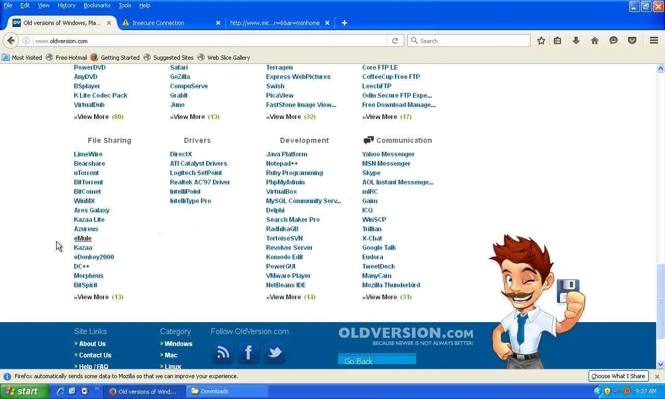Open the Getting Started bookmark
Image resolution: width=665 pixels, height=399 pixels.
(115, 58)
